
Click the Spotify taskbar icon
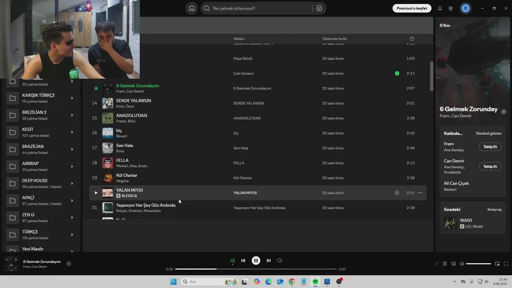point(315,282)
